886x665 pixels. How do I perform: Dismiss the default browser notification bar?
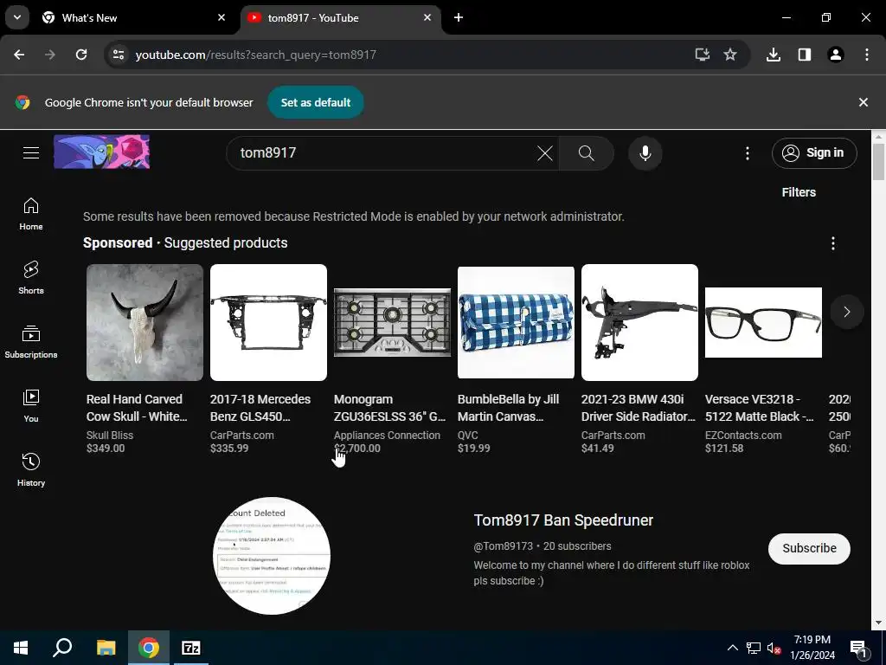click(x=863, y=102)
